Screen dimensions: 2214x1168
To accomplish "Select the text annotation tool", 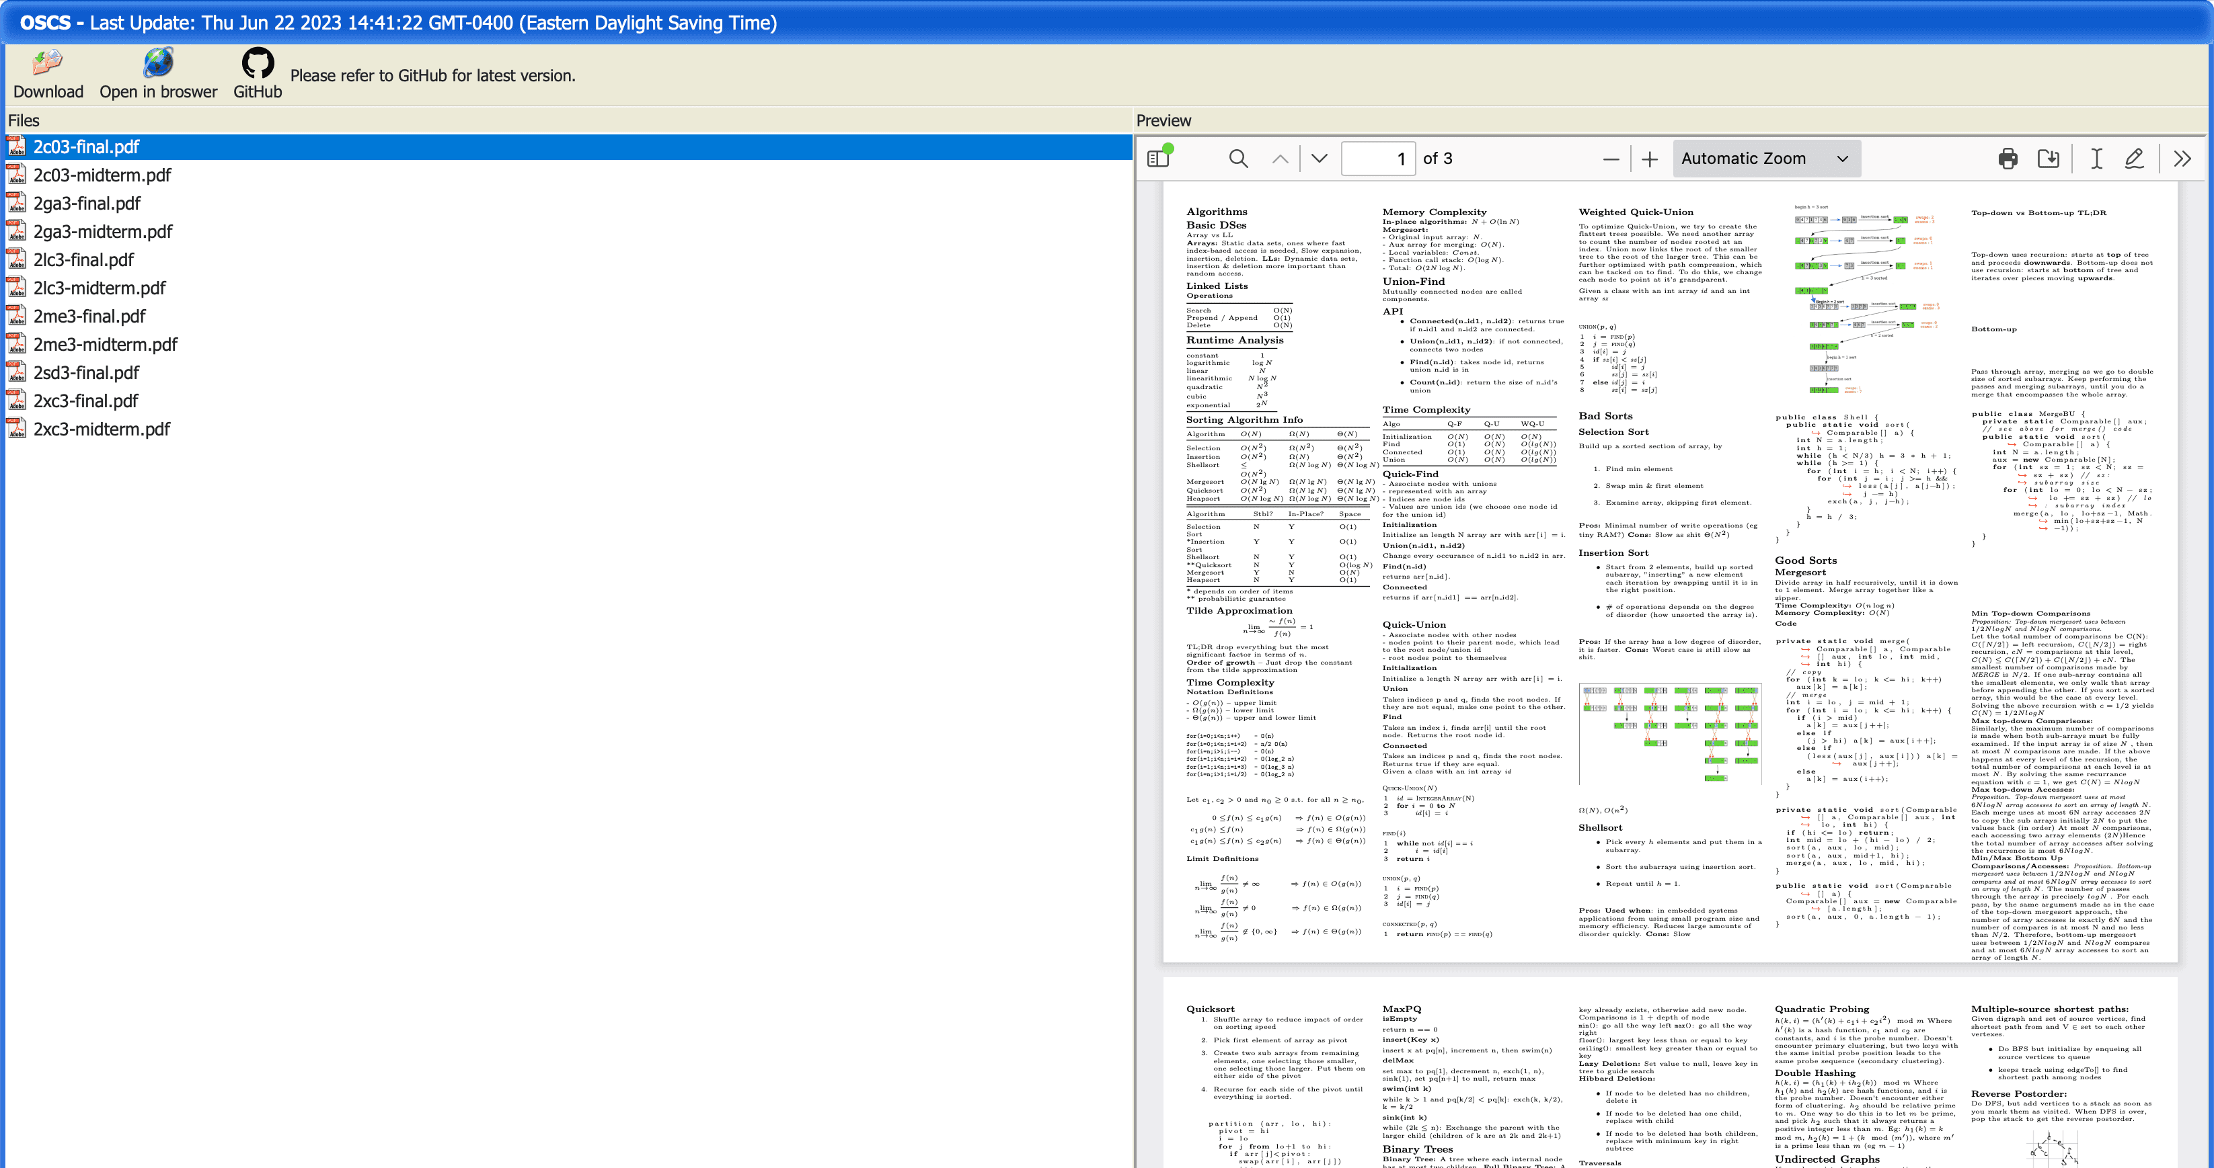I will pyautogui.click(x=2096, y=159).
